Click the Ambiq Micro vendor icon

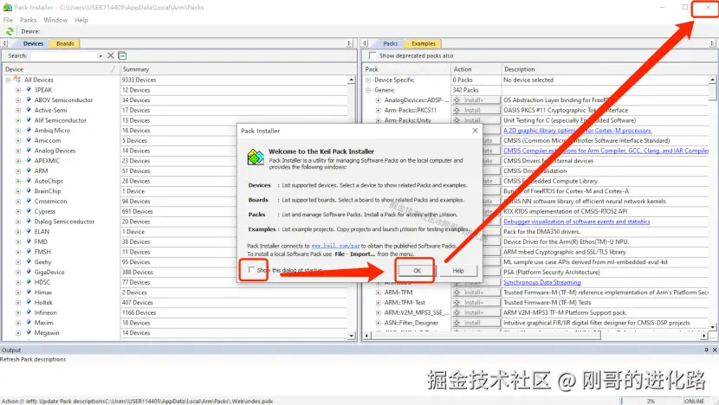click(x=29, y=130)
